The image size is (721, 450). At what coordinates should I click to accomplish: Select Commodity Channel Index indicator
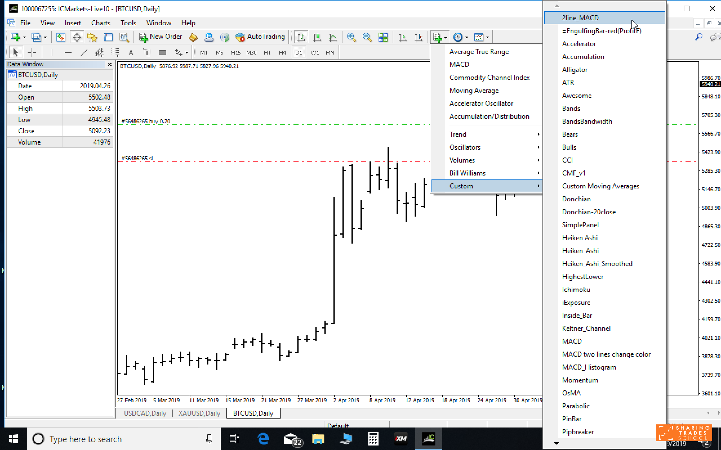[x=486, y=77]
